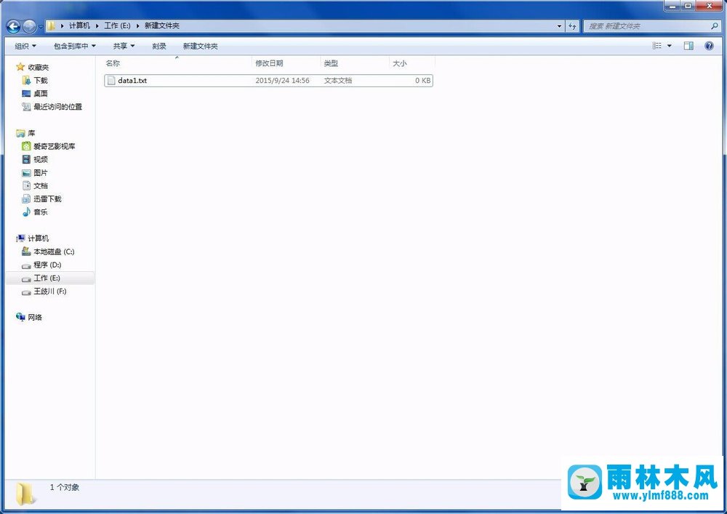Open the 共享 menu

click(x=124, y=46)
